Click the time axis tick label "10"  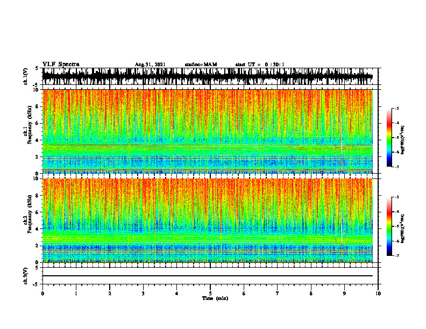[378, 294]
